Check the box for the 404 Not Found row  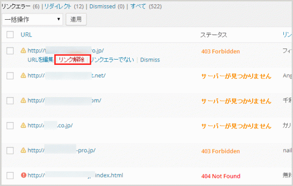pyautogui.click(x=10, y=175)
